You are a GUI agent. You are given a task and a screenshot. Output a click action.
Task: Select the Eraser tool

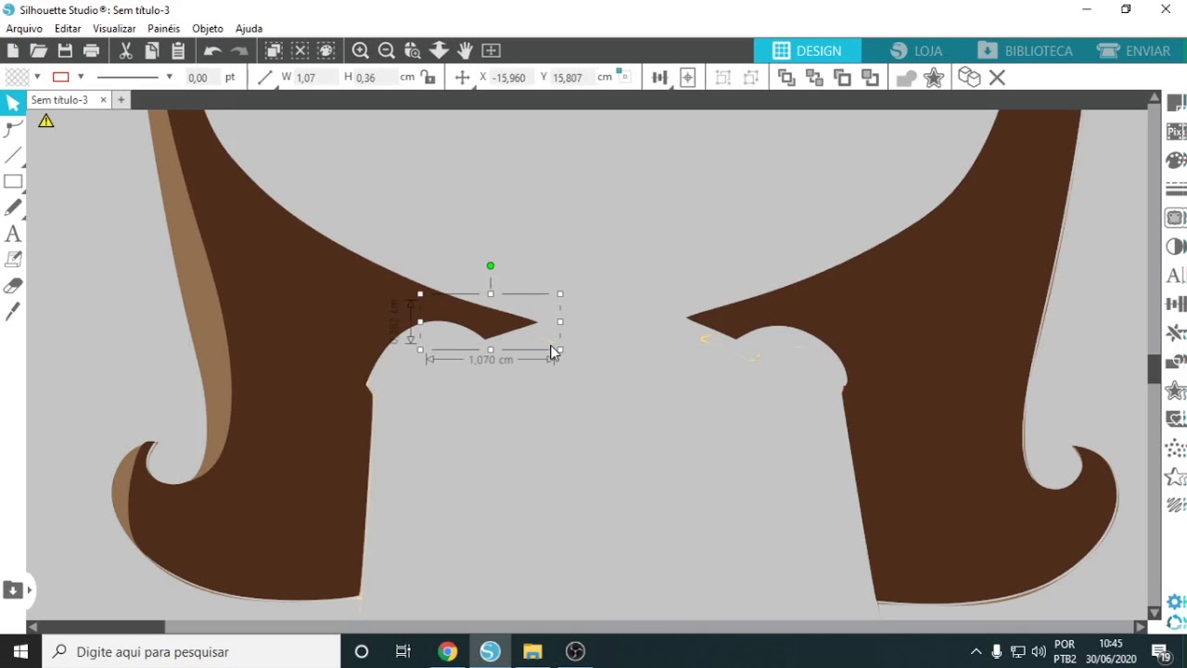tap(13, 286)
